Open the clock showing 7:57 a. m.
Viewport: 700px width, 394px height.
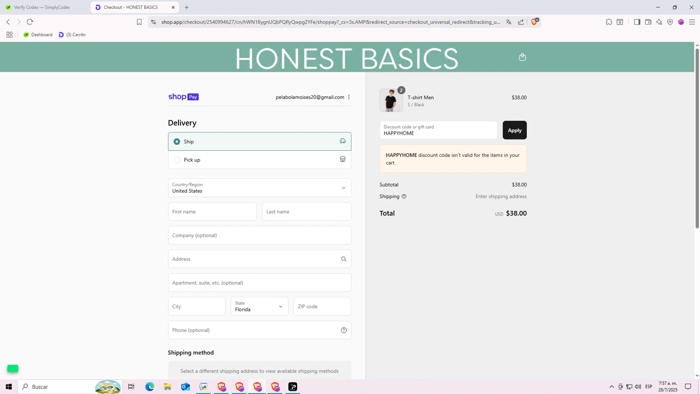(668, 387)
